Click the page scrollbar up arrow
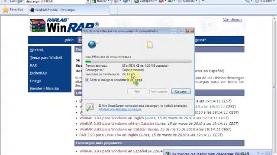This screenshot has width=277, height=155. click(274, 18)
